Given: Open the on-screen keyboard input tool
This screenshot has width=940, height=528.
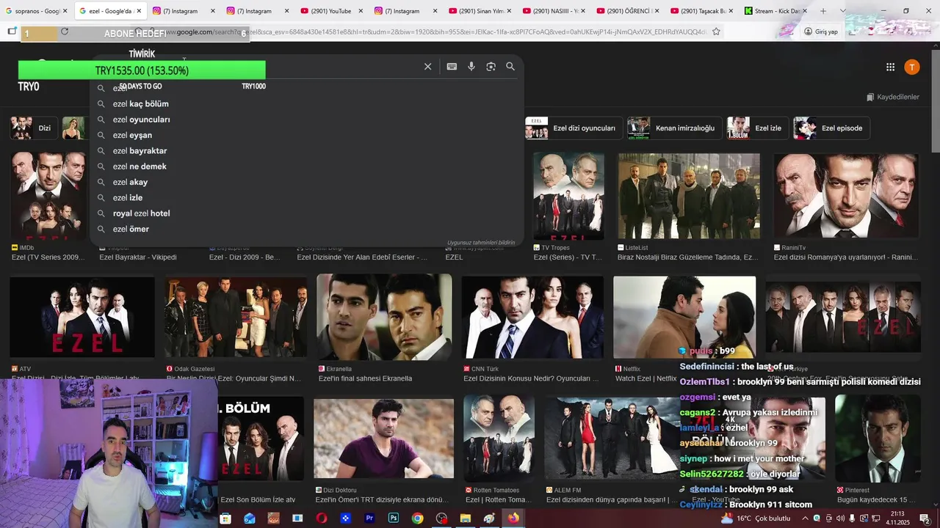Looking at the screenshot, I should point(452,67).
